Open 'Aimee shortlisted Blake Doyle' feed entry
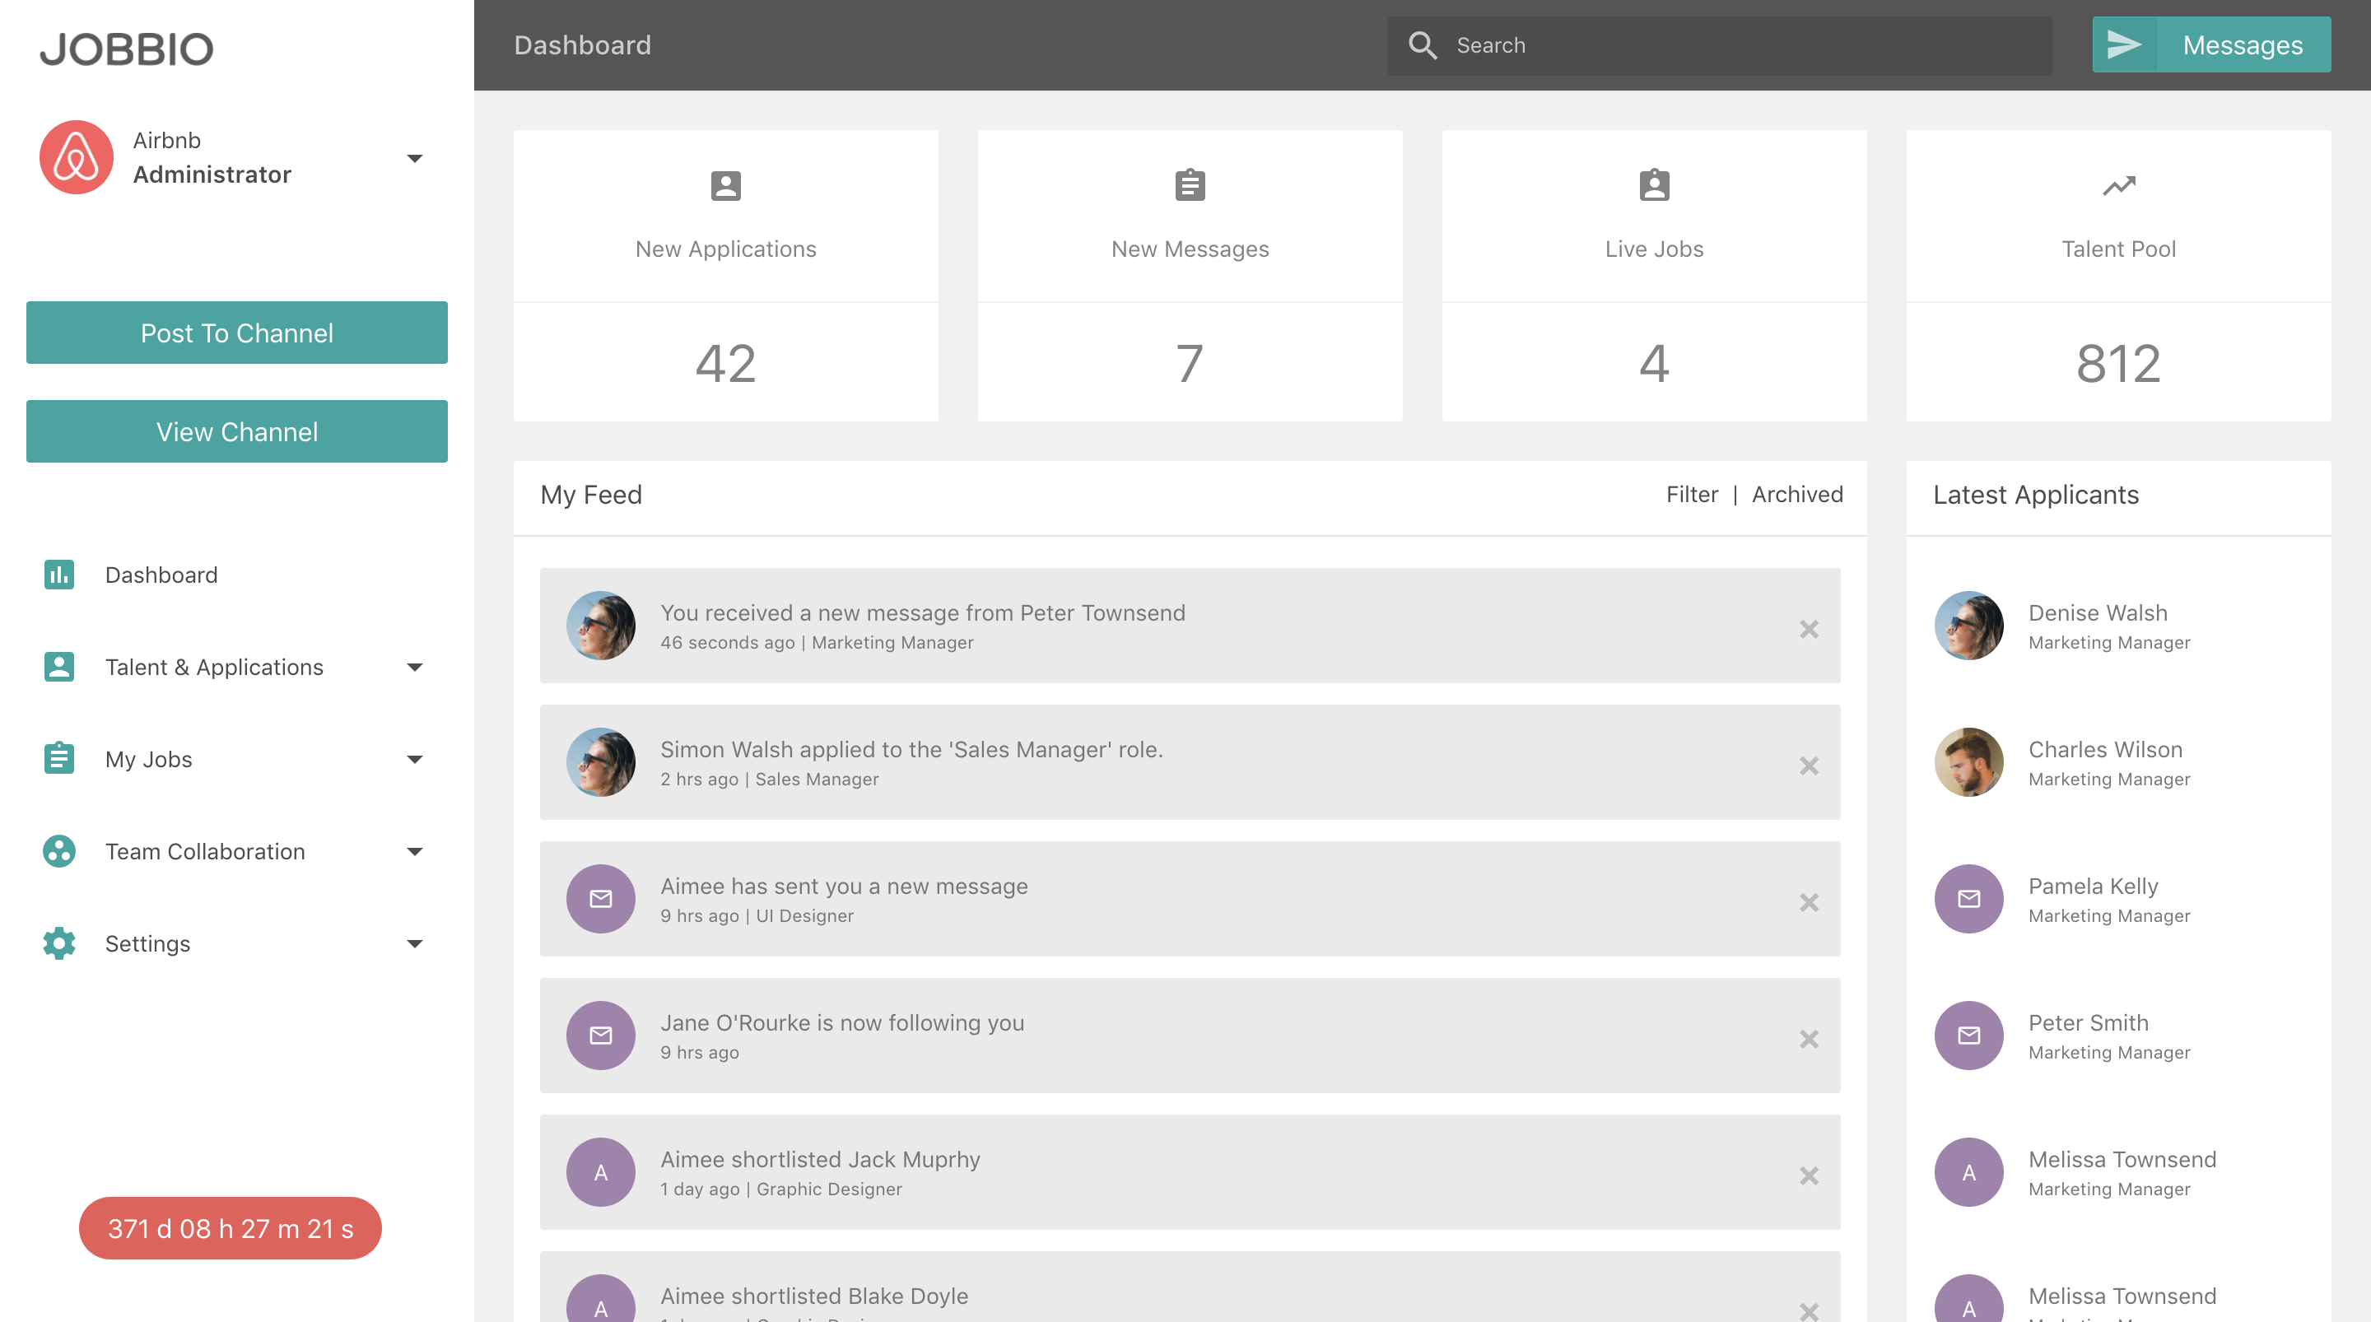The width and height of the screenshot is (2371, 1322). point(1189,1287)
